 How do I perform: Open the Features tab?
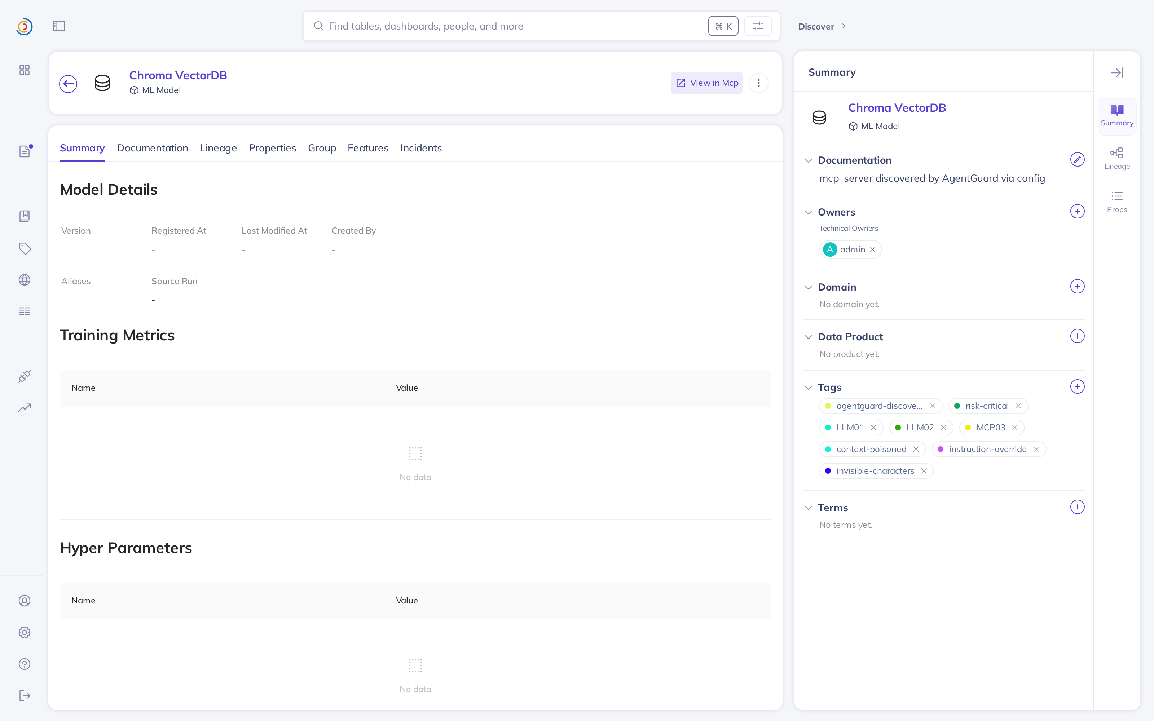click(x=368, y=148)
